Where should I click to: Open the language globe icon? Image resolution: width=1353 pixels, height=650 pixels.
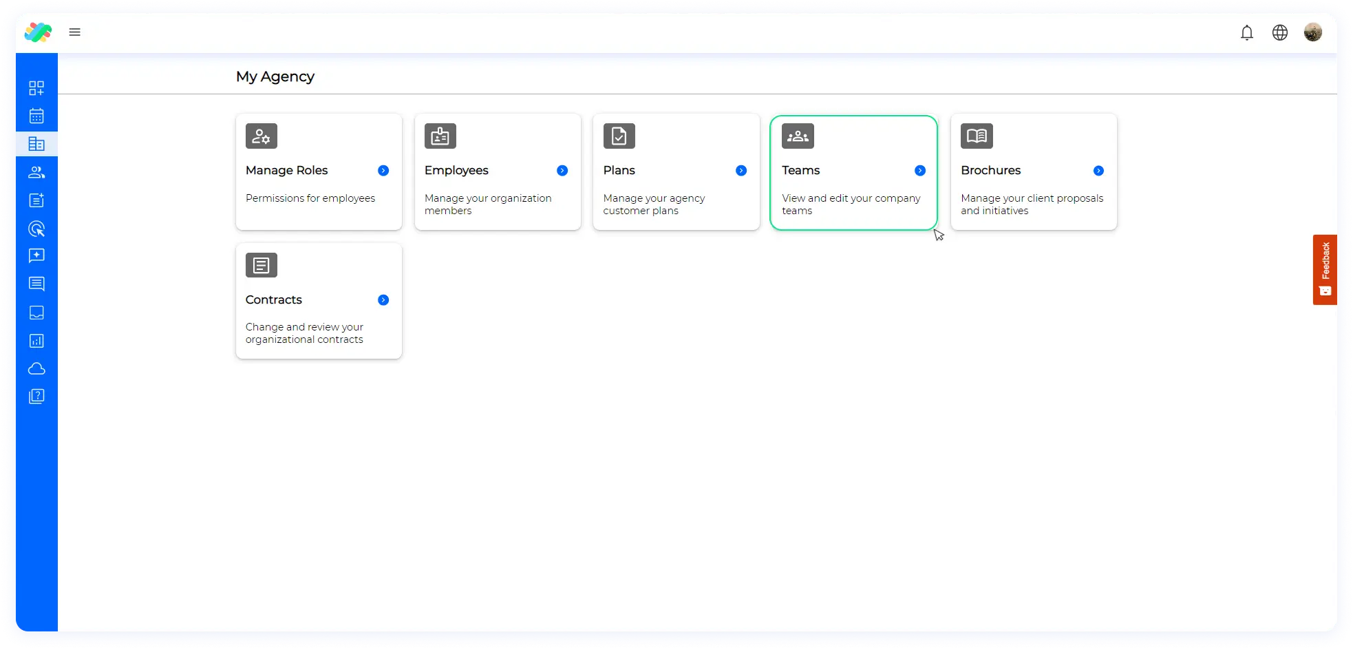pyautogui.click(x=1279, y=32)
